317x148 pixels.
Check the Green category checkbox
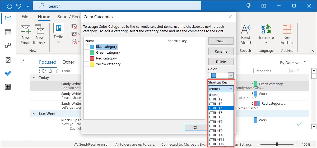(x=87, y=53)
